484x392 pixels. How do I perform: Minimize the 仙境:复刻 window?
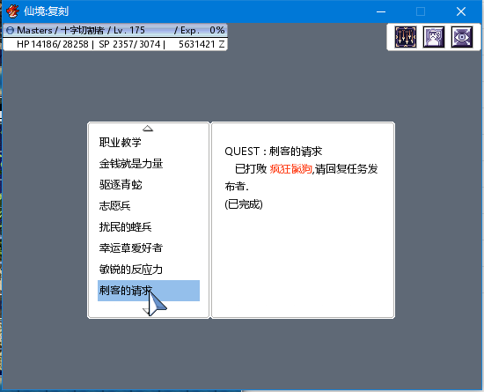tap(381, 11)
